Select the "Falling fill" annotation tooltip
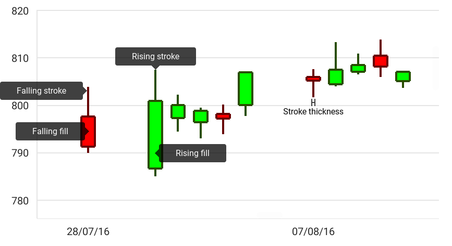Viewport: 452px width, 246px height. [50, 132]
